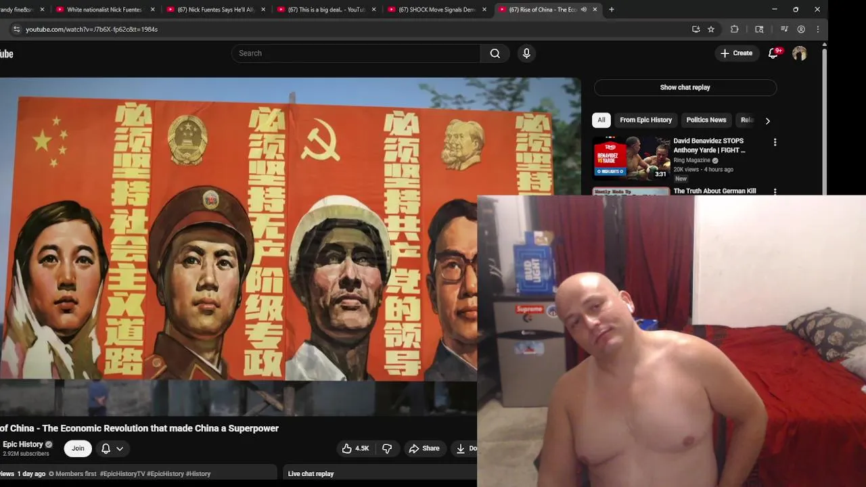The height and width of the screenshot is (487, 866).
Task: Share the video
Action: pyautogui.click(x=424, y=448)
